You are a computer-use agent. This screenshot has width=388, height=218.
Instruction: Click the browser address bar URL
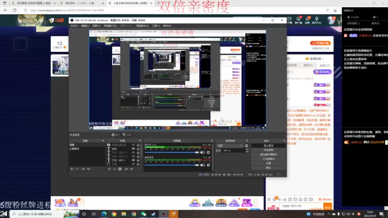point(67,10)
